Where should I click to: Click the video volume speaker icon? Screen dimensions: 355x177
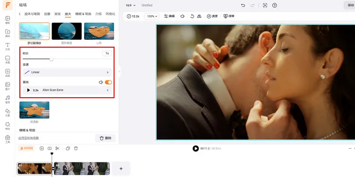click(x=182, y=16)
